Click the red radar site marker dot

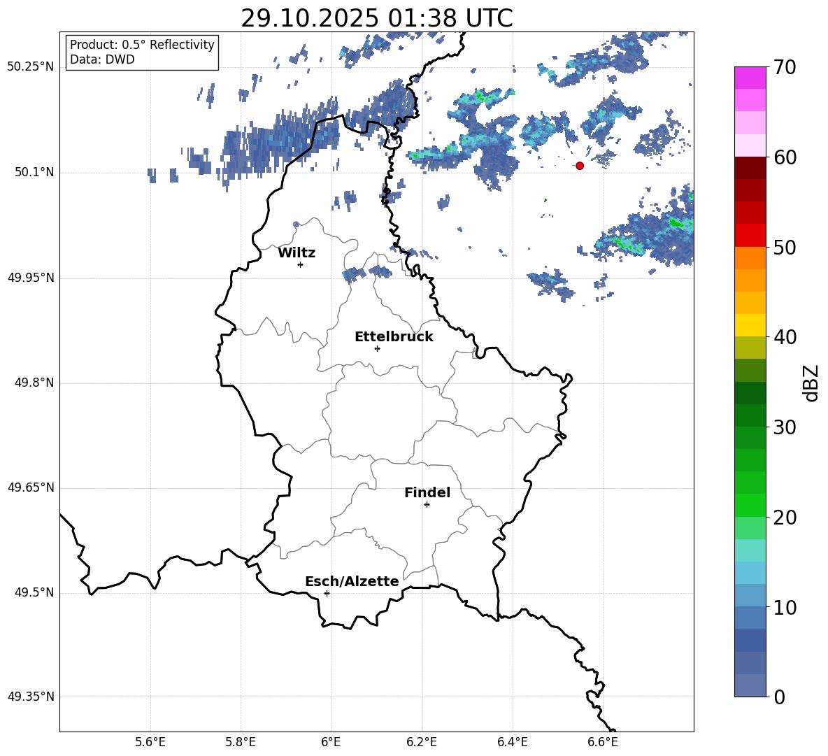point(580,166)
